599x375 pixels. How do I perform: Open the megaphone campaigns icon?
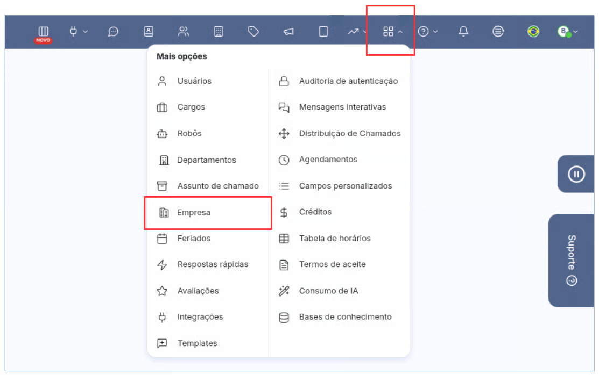[288, 32]
